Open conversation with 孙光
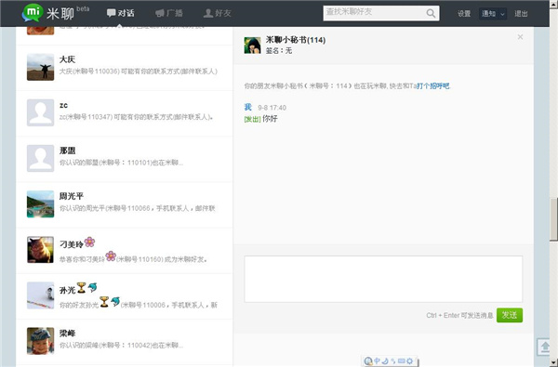The height and width of the screenshot is (367, 558). pos(125,295)
